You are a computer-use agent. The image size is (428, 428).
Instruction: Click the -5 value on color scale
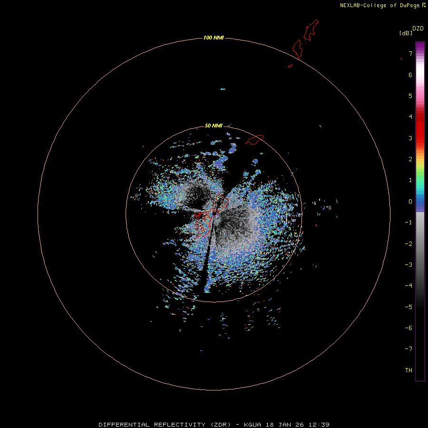[409, 307]
